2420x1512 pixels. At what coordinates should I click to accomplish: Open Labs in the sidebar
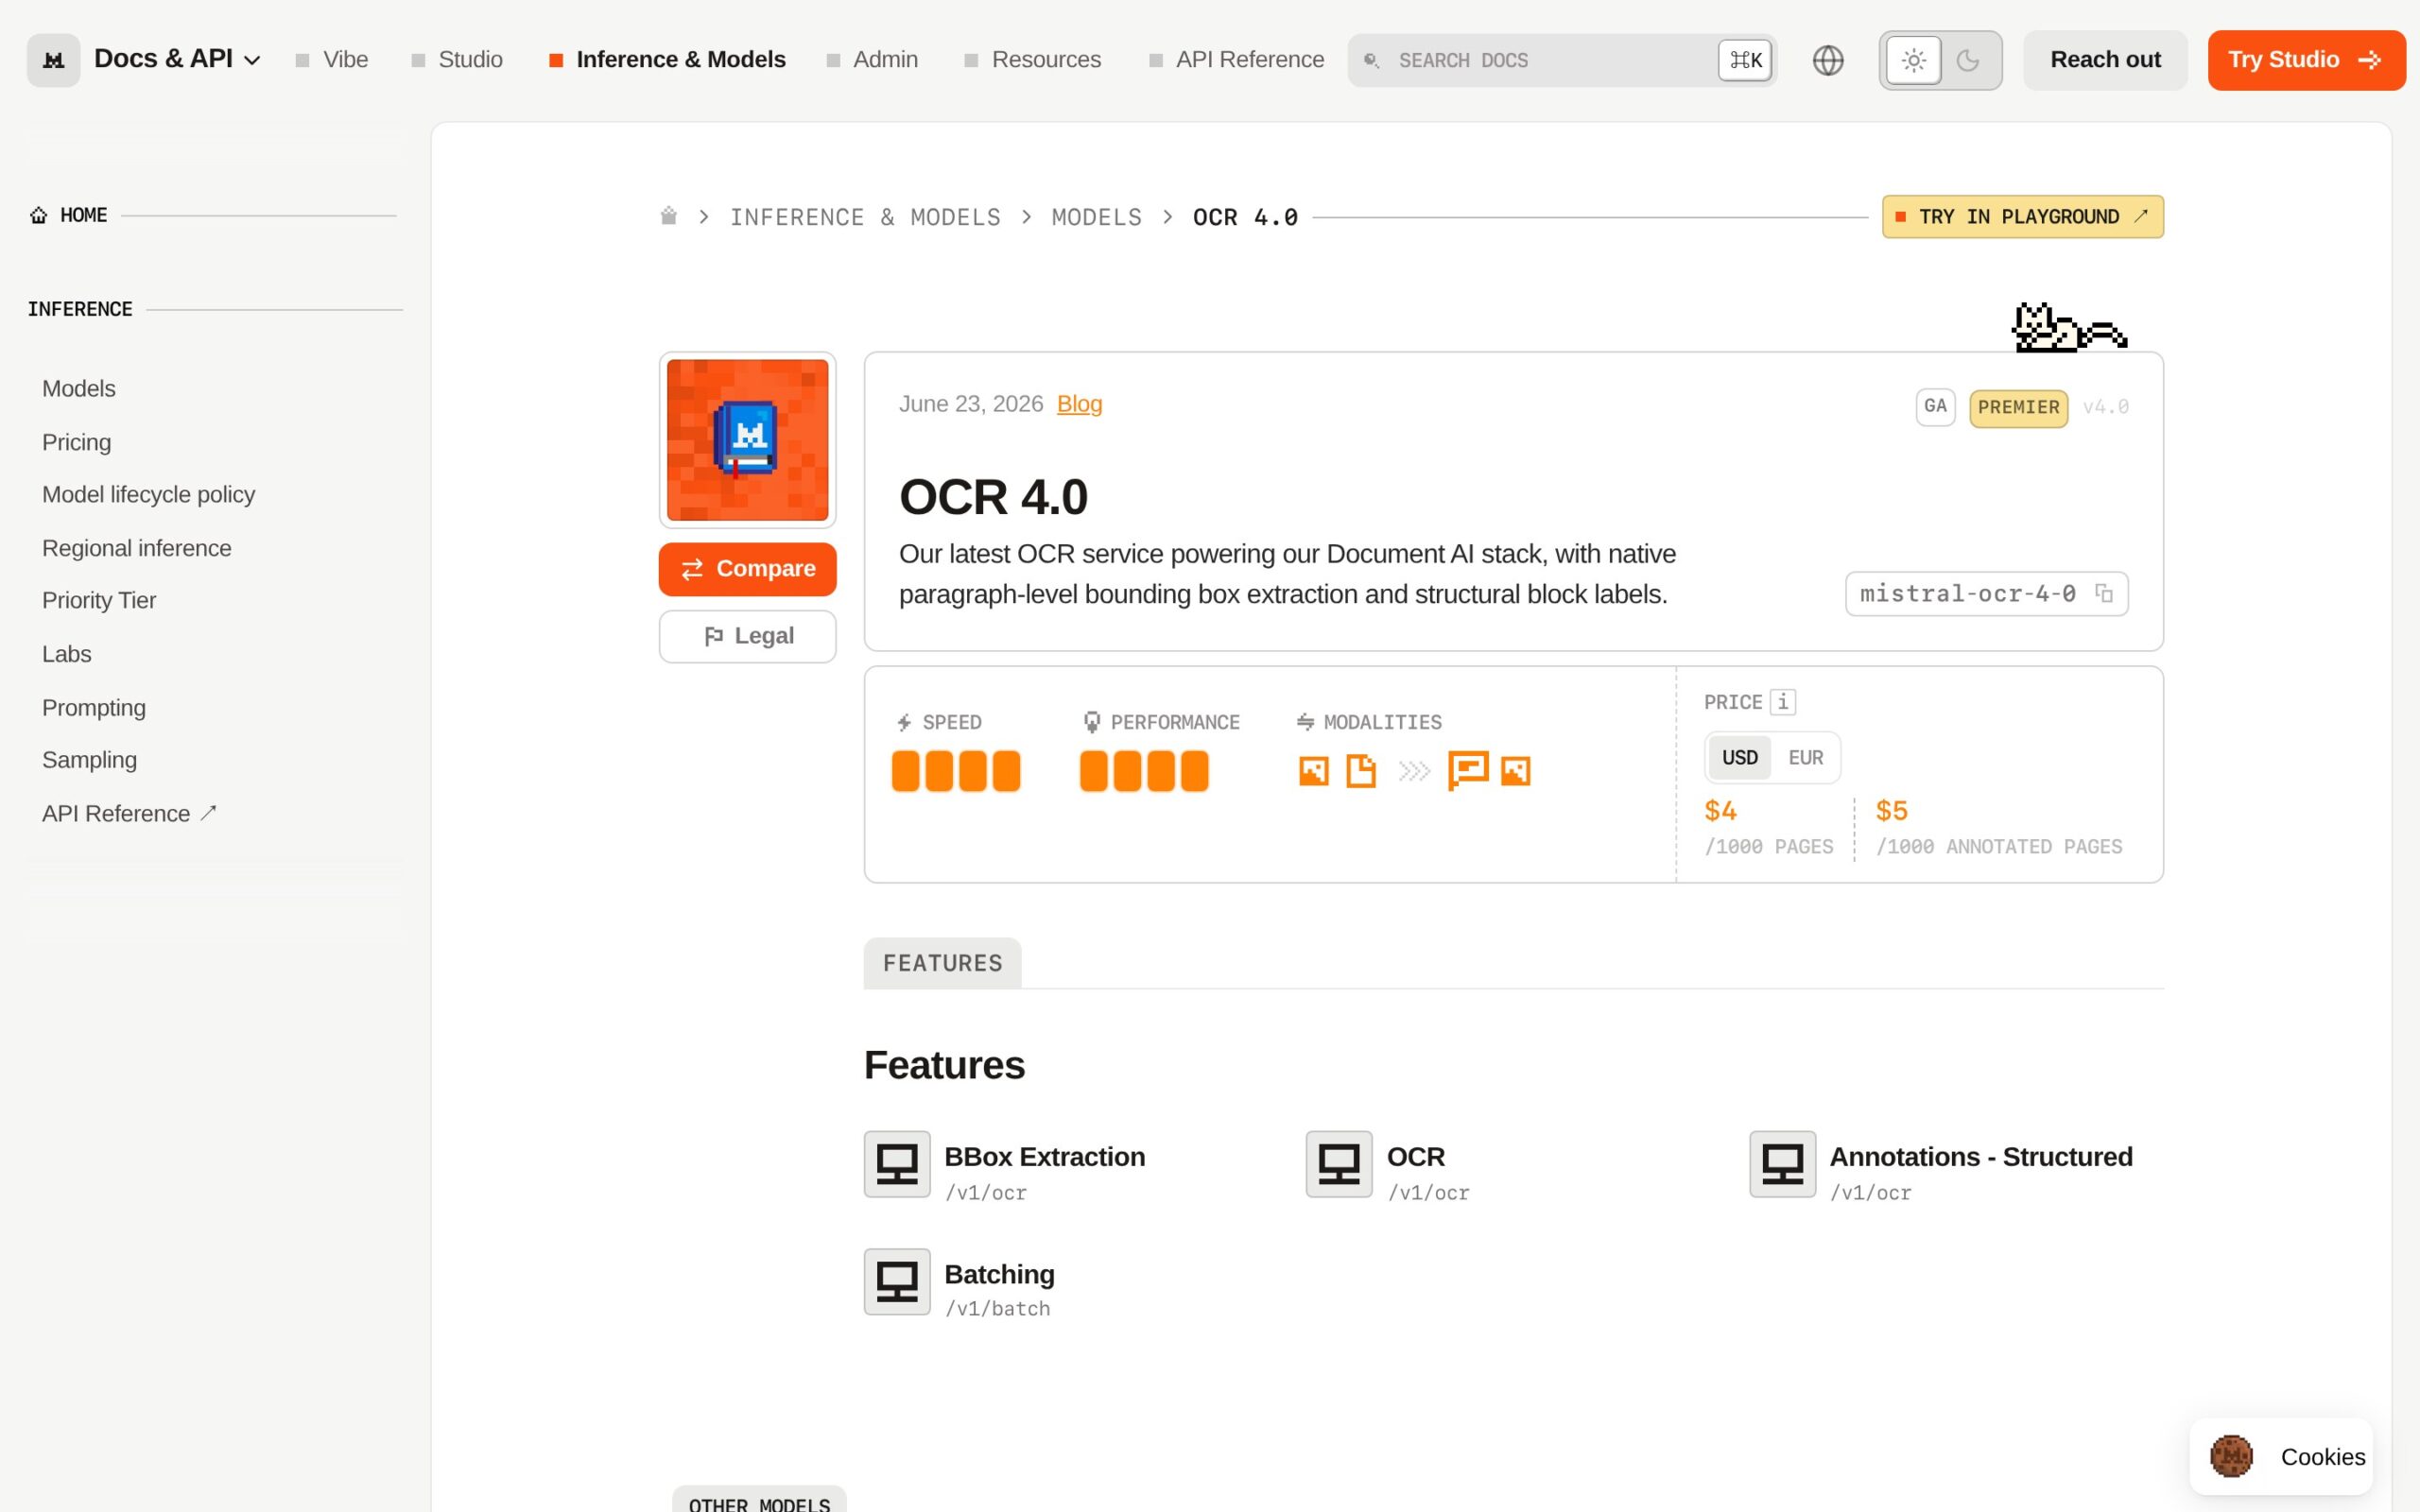[x=66, y=654]
